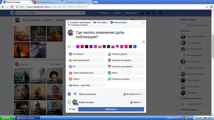Expand the Друзья story audience dropdown
Screen dimensions: 214x120
coord(136,102)
